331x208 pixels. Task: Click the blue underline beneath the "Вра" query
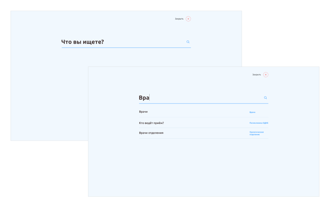[204, 104]
